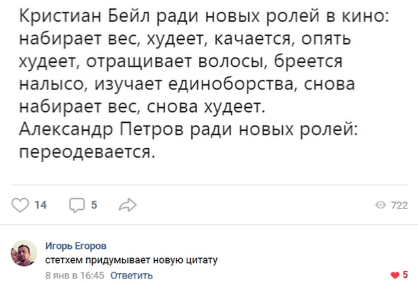Viewport: 418px width, 285px height.
Task: Click the 722 views counter
Action: tap(399, 205)
